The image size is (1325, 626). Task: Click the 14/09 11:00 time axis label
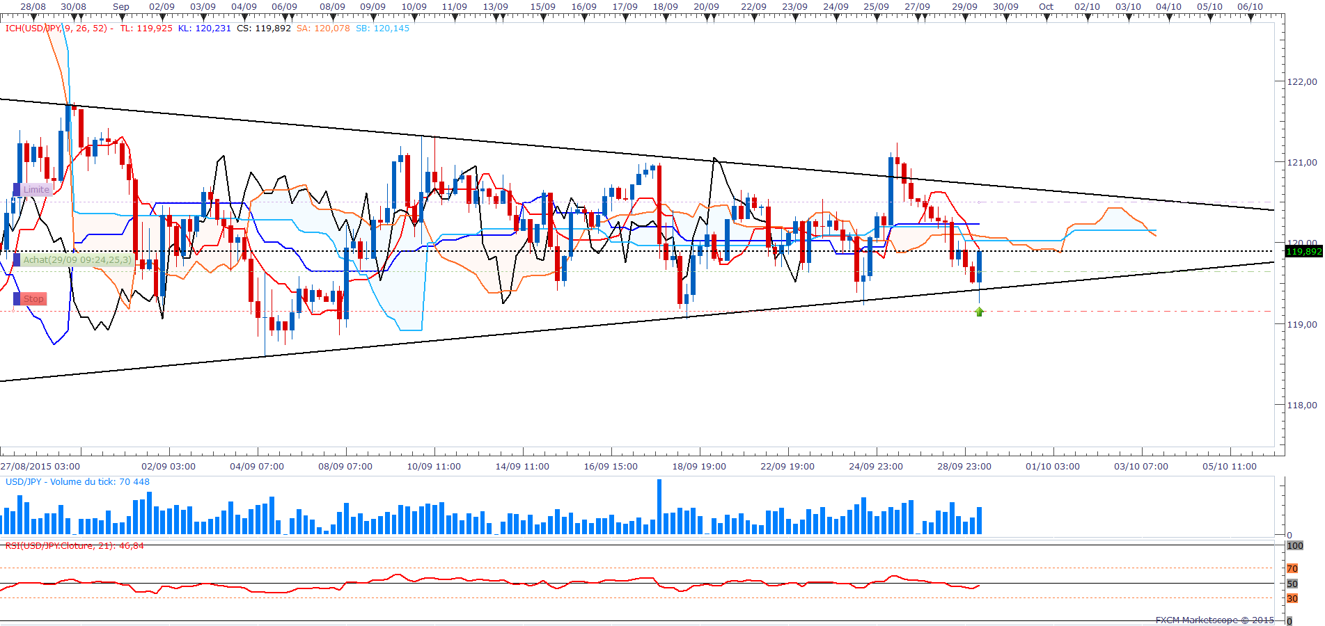tap(522, 467)
